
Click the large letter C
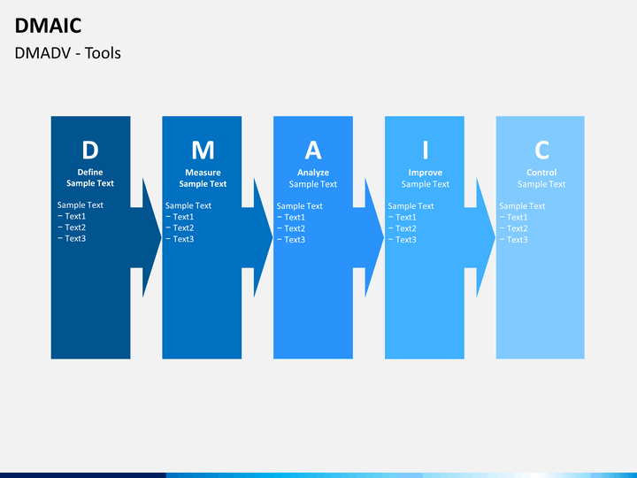point(542,150)
